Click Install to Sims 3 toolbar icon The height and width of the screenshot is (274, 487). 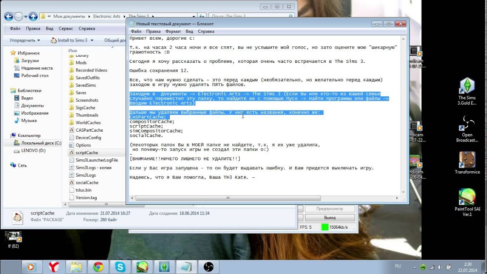54,40
